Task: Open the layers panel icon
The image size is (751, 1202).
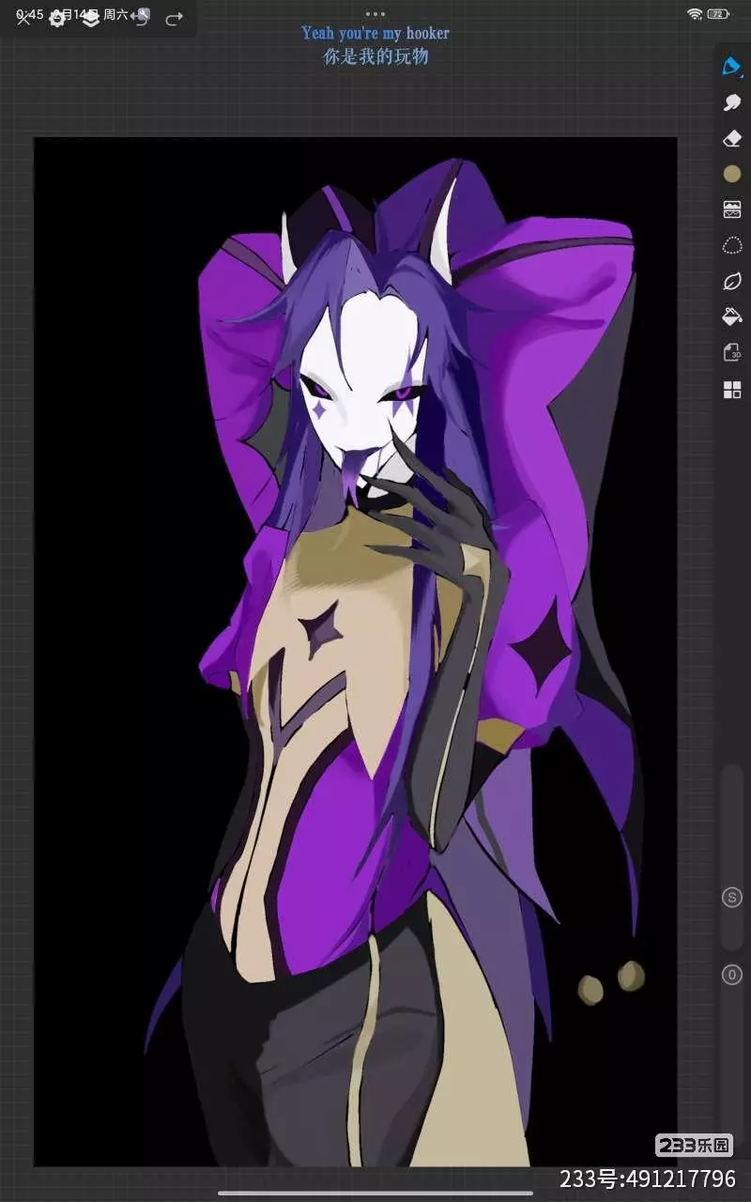Action: pos(91,19)
